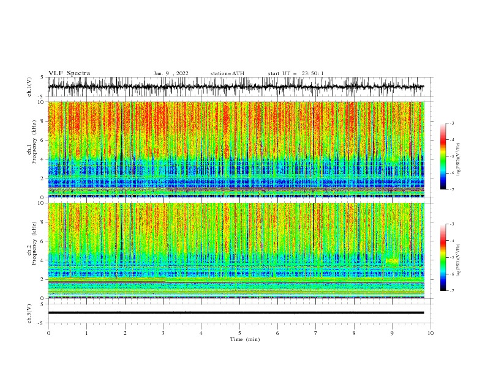
Task: Click the ch.2 "Frequency (kHz)" axis label
Action: tap(34, 243)
